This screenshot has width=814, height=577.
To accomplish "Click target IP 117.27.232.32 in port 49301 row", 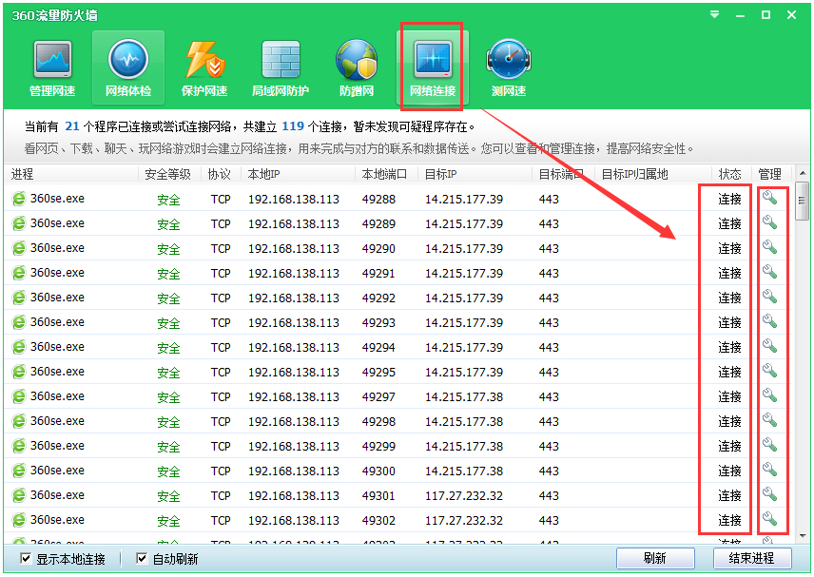I will 464,495.
